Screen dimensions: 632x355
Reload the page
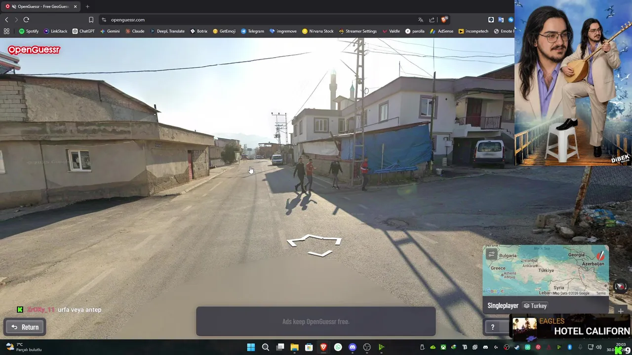pyautogui.click(x=26, y=20)
